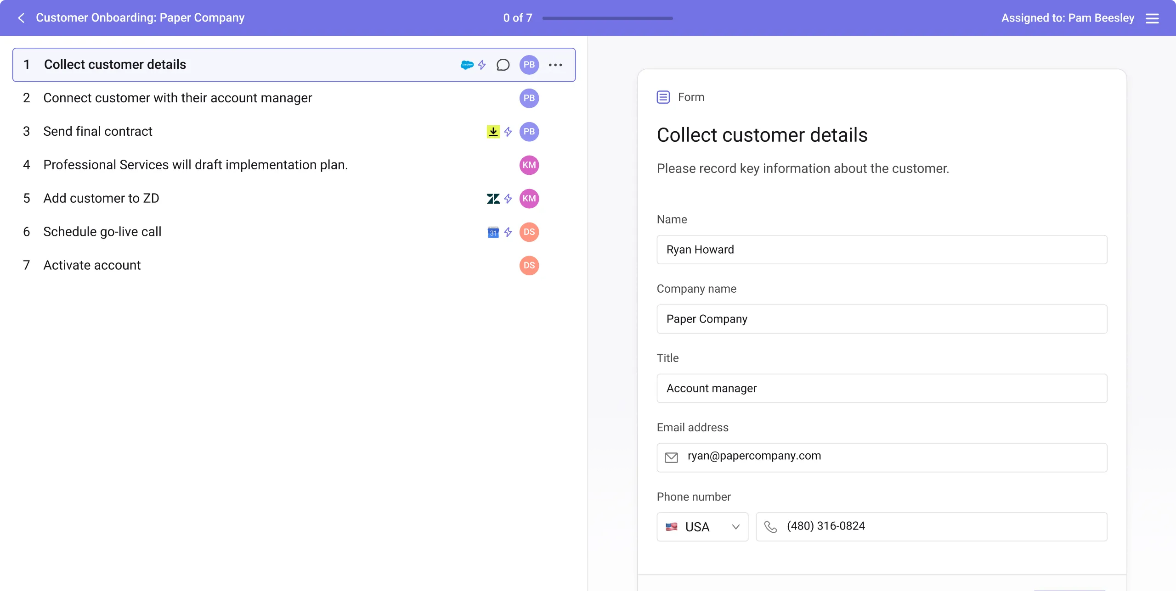This screenshot has height=591, width=1176.
Task: Click the Name field with Ryan Howard
Action: click(882, 250)
